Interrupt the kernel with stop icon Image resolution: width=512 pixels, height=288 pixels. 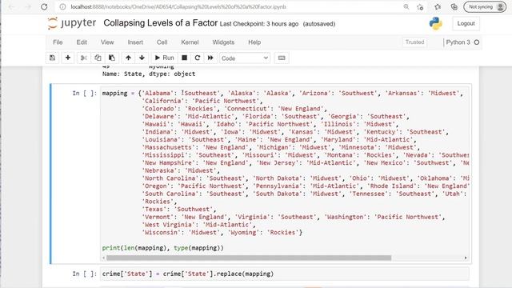[184, 58]
